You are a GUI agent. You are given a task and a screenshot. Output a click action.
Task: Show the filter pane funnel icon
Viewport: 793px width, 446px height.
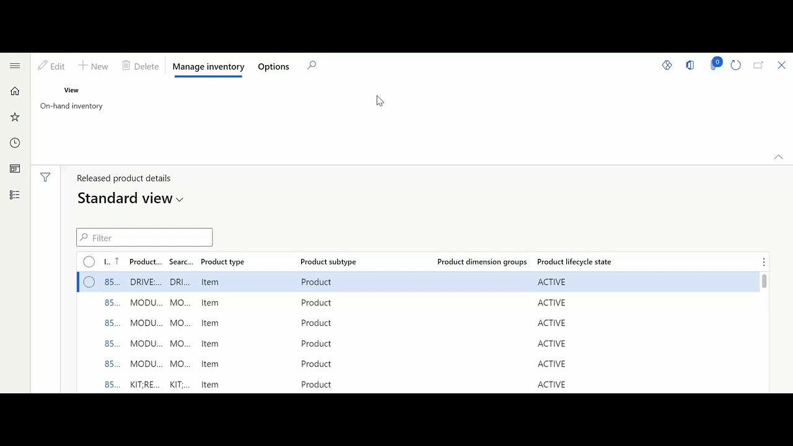[x=45, y=178]
